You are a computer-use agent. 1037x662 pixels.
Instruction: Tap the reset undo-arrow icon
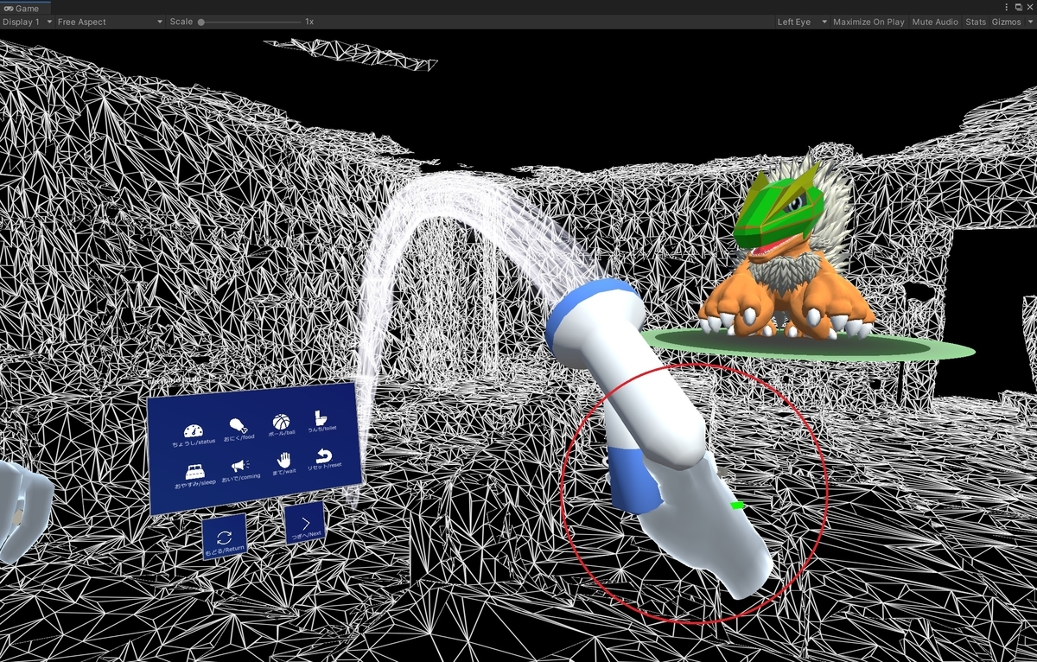point(324,455)
